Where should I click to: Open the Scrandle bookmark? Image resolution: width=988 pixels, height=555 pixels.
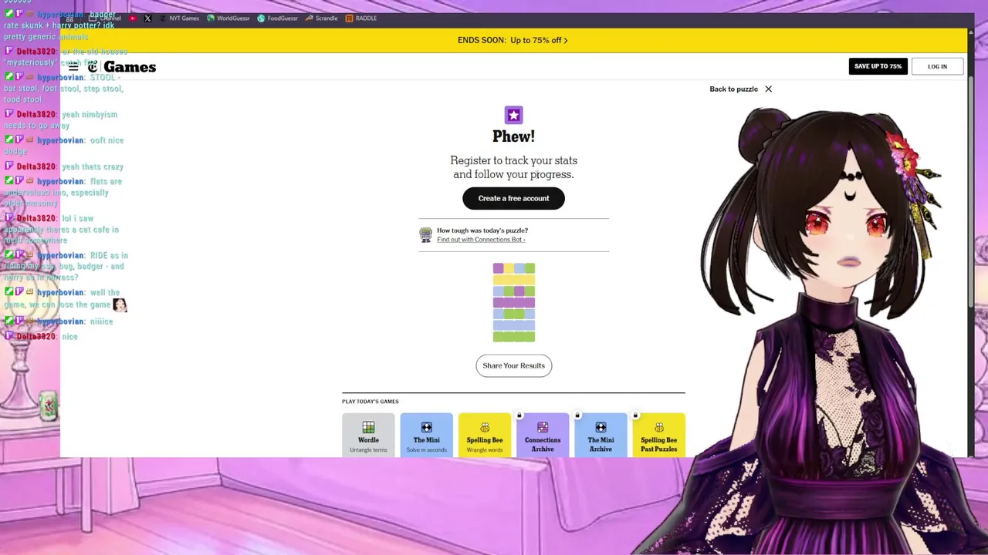point(321,18)
